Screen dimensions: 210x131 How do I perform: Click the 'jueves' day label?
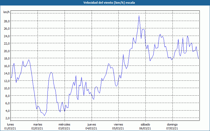(x=92, y=124)
